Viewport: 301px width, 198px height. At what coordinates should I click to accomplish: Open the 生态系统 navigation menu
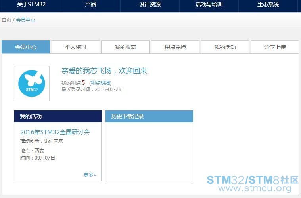(268, 4)
